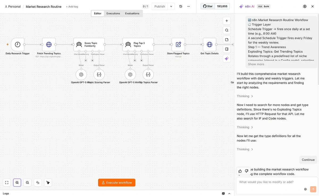Tidy up the workflow with the broom icon

tap(48, 182)
